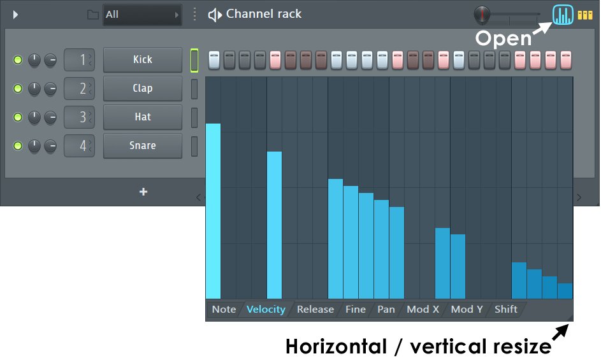Viewport: 601px width, 363px height.
Task: Switch to the Velocity tab
Action: click(266, 310)
